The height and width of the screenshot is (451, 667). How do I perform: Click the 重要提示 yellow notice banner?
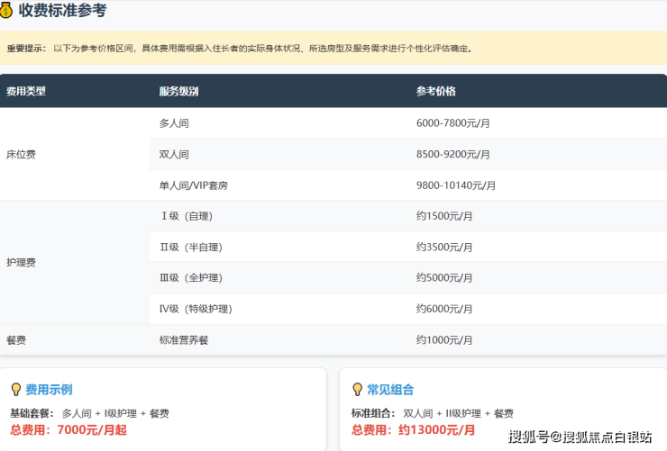(333, 49)
